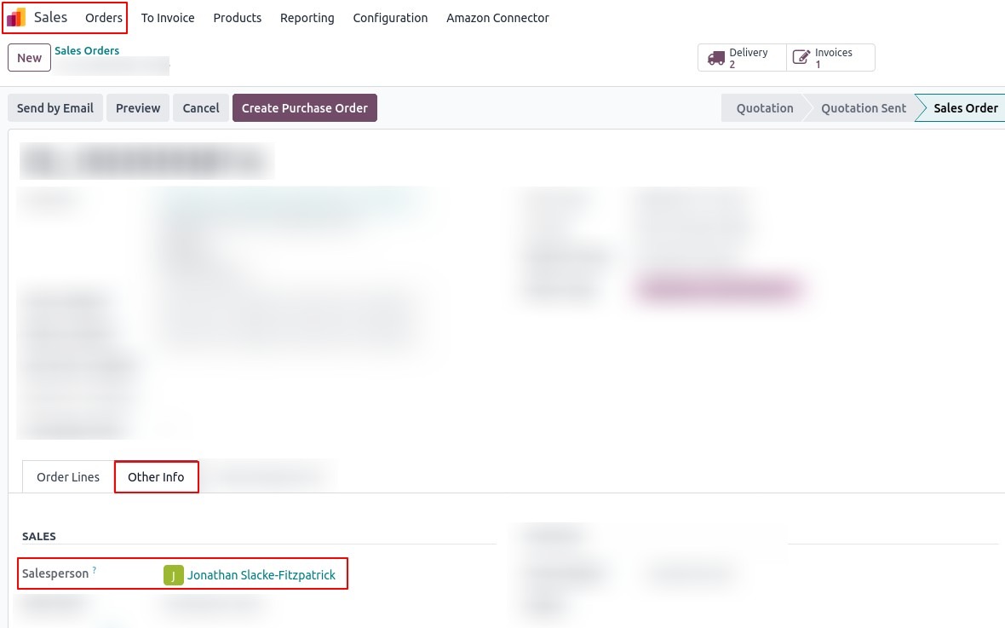Open the Reporting menu
Viewport: 1005px width, 628px height.
(307, 18)
